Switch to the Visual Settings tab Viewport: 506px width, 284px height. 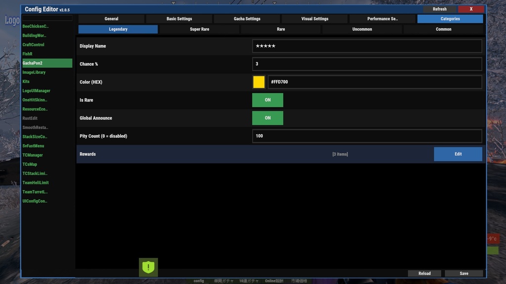click(314, 18)
